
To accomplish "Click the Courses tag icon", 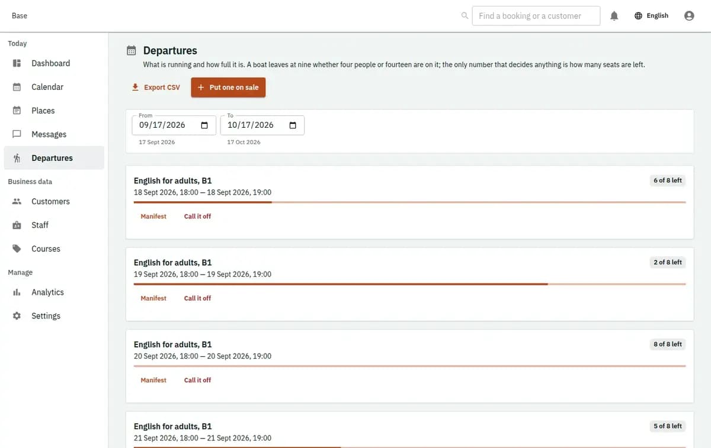I will coord(17,249).
